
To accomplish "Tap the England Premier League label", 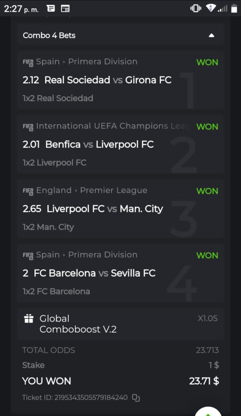I will 92,190.
